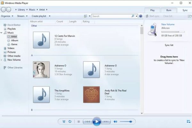Viewport: 192px width, 128px height.
Task: Open the New Volume device link
Action: coord(168,24)
